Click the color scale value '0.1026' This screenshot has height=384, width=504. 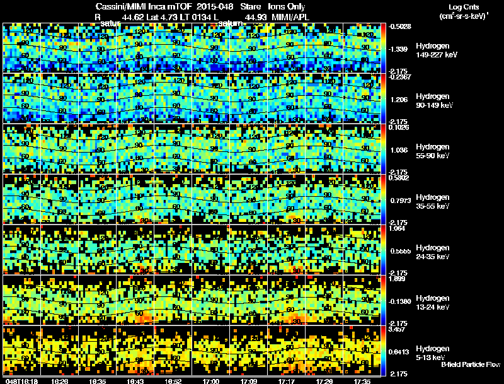399,127
